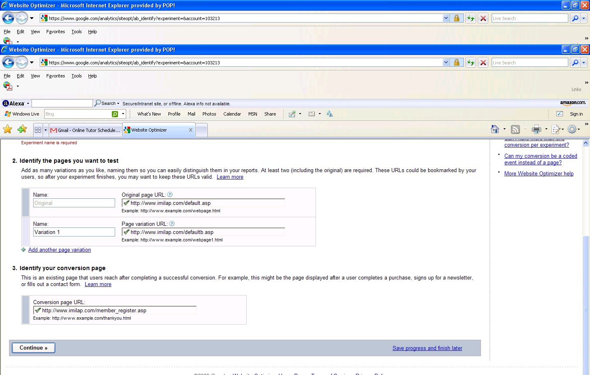Screen dimensions: 590x375
Task: Switch to the Gmail Online Tutor Schedule tab
Action: (85, 130)
